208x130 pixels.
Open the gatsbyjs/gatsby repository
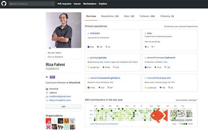coord(98,58)
